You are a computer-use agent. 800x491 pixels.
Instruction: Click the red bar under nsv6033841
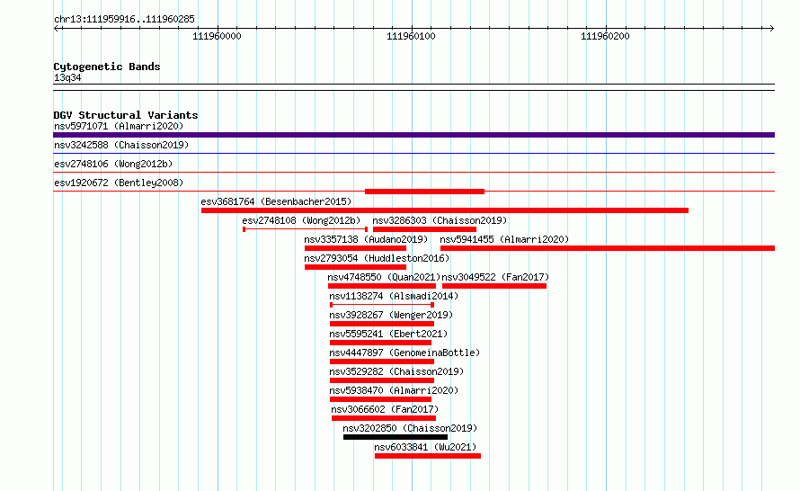click(x=428, y=456)
